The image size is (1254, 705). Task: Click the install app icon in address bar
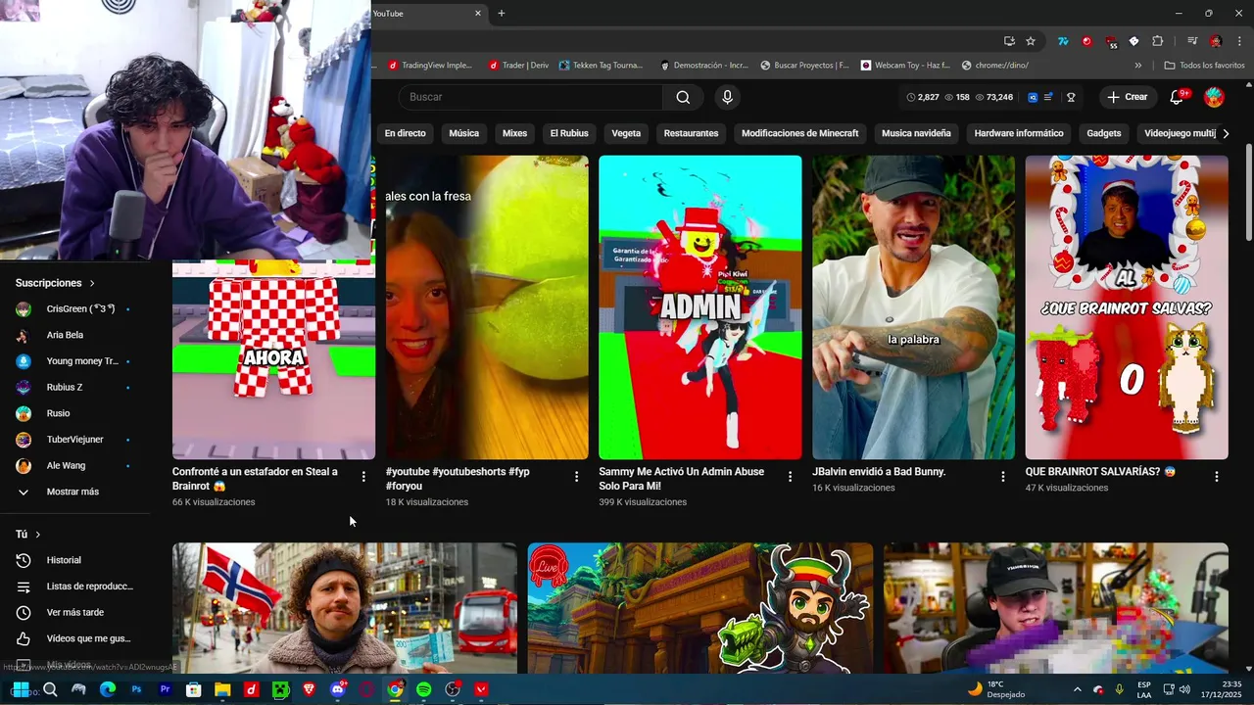[x=1009, y=41]
